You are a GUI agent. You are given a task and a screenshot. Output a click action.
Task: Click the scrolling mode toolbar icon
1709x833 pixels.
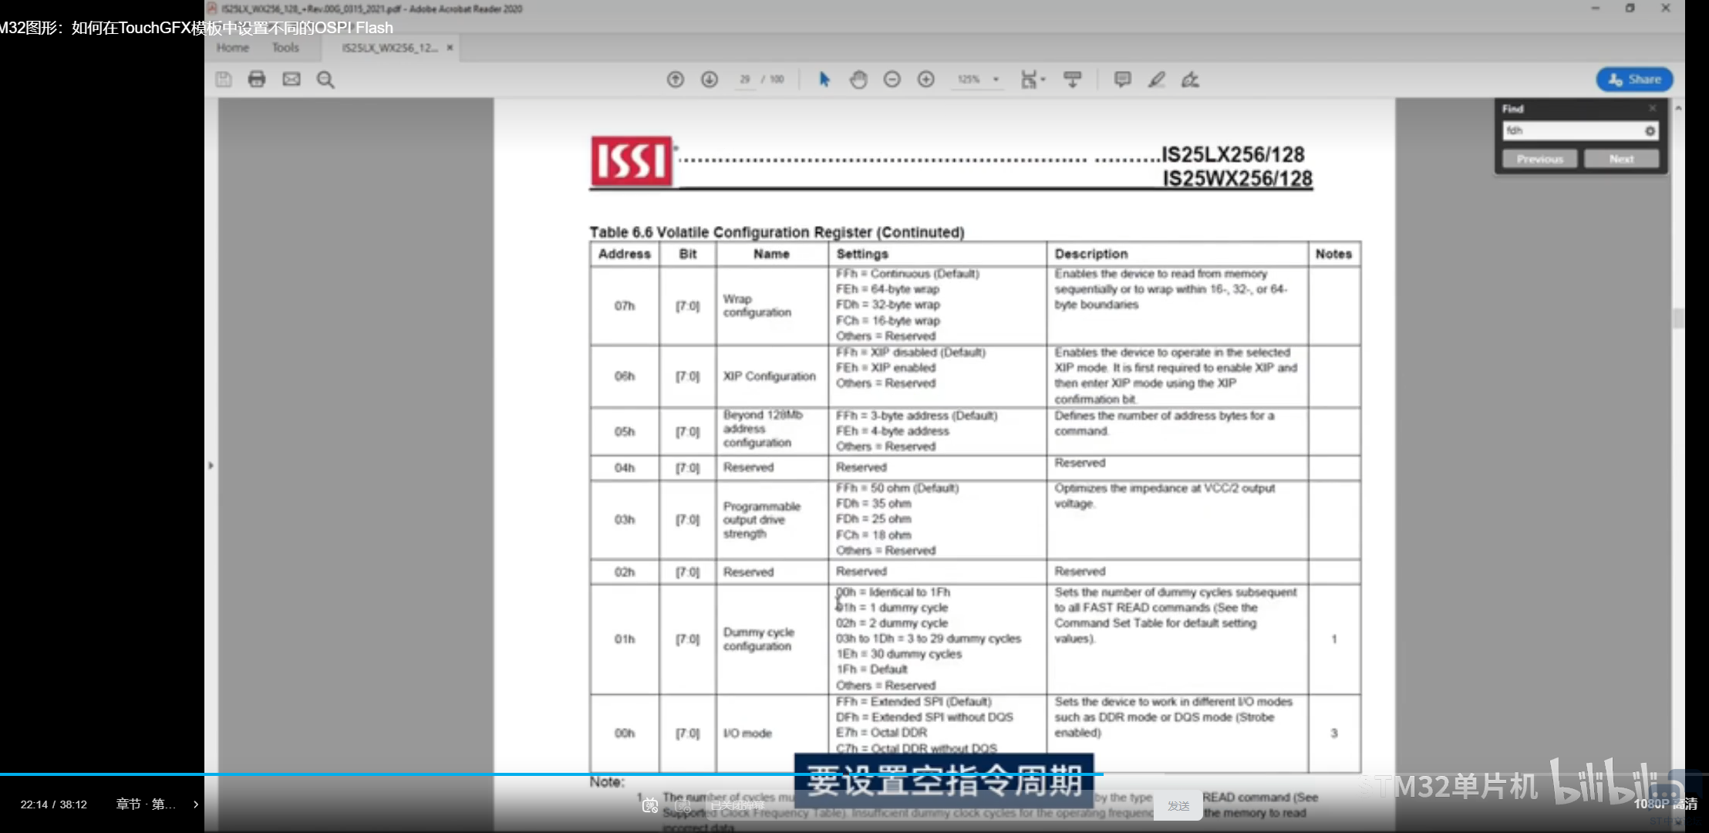1073,79
